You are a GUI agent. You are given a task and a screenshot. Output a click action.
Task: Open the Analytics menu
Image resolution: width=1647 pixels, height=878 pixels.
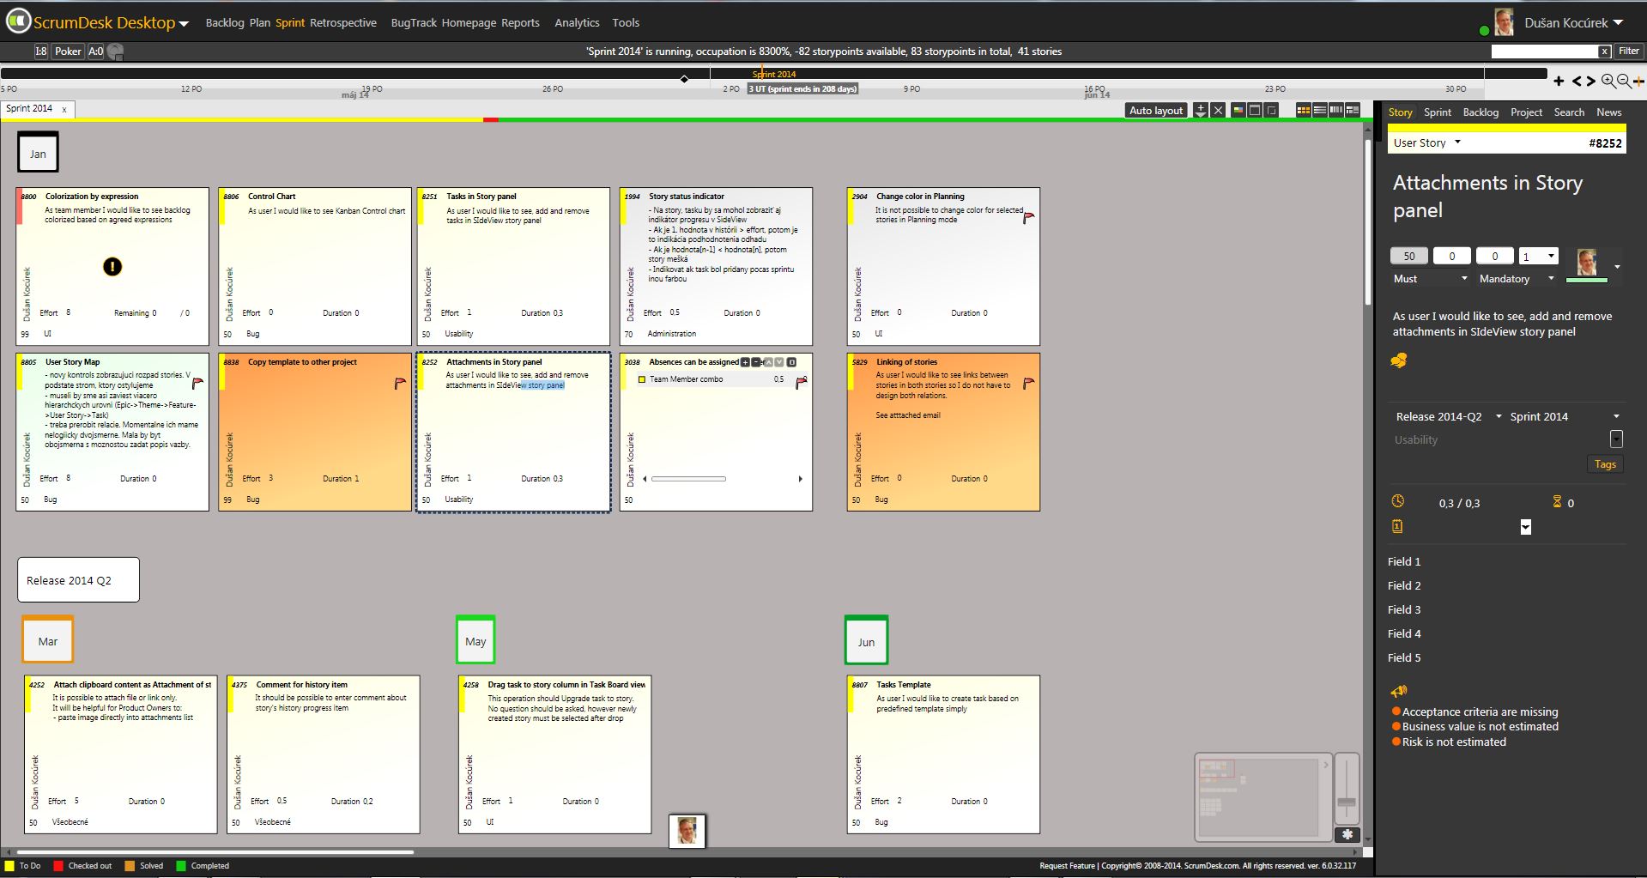tap(577, 23)
